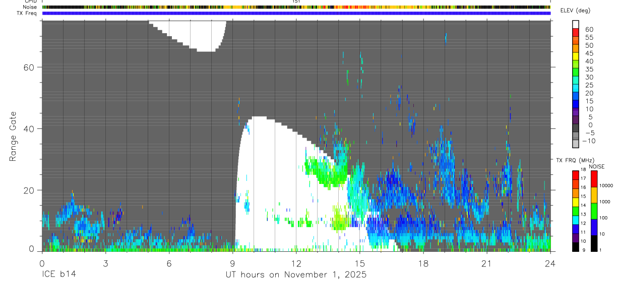This screenshot has width=619, height=285.
Task: Click the black bottom segment of TX FRQ bar
Action: tap(576, 247)
